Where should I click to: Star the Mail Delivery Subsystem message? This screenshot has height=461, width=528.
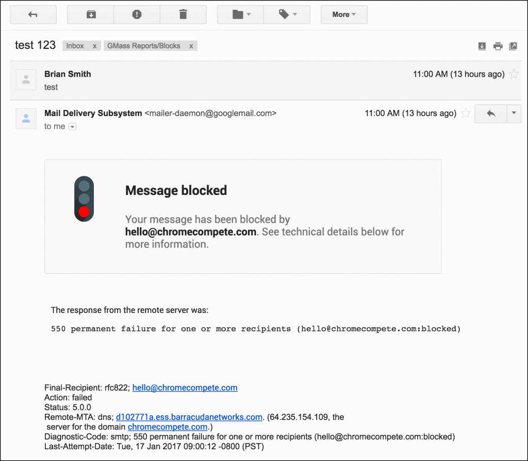click(466, 113)
